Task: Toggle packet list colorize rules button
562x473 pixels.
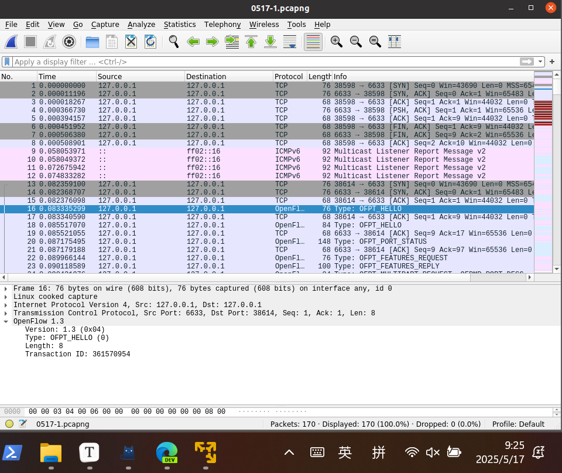Action: (x=313, y=42)
